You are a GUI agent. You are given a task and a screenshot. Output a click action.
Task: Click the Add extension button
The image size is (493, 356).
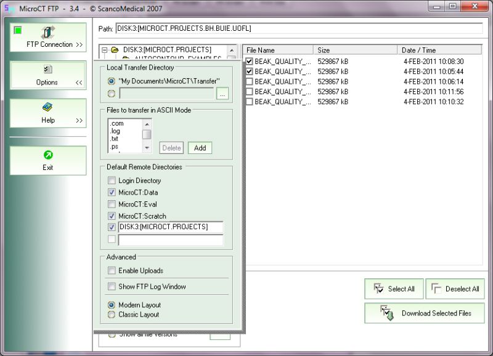pyautogui.click(x=200, y=148)
